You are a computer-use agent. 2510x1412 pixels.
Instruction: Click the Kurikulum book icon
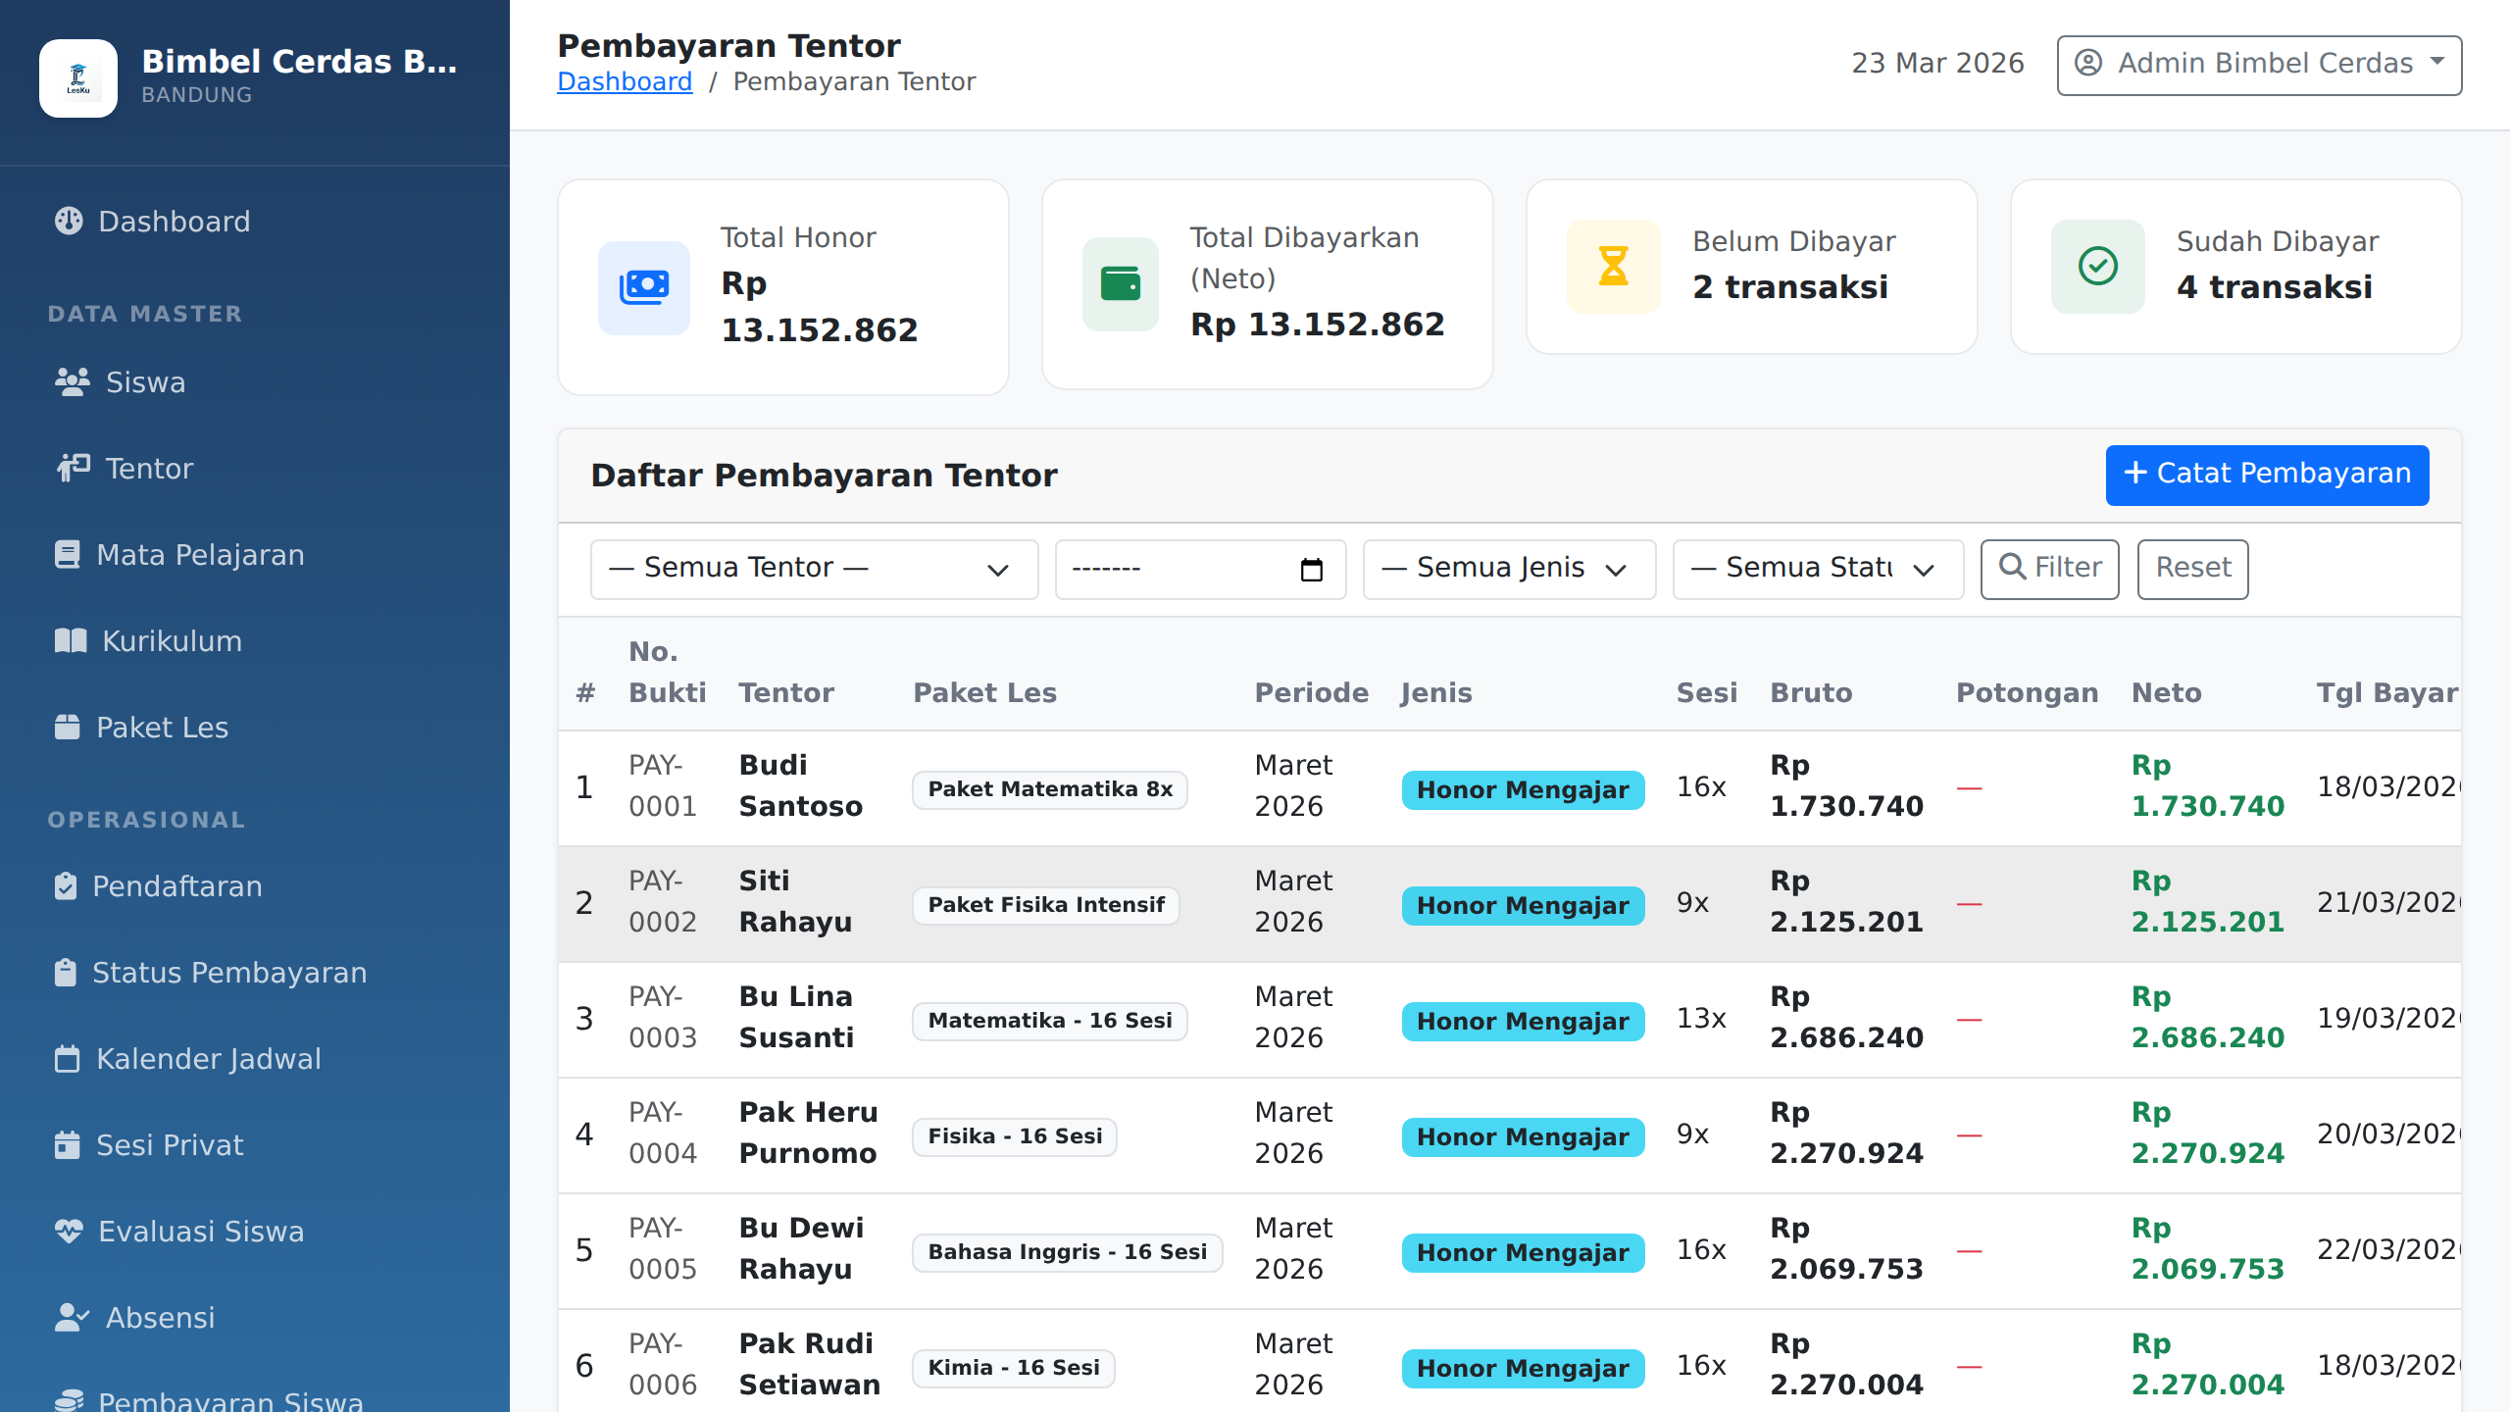tap(71, 641)
